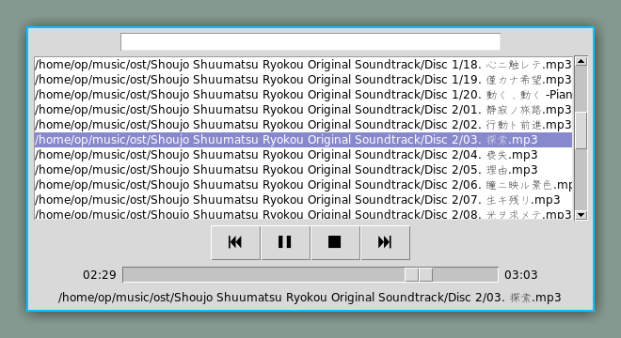Image resolution: width=621 pixels, height=338 pixels.
Task: Skip to the next track
Action: coord(385,242)
